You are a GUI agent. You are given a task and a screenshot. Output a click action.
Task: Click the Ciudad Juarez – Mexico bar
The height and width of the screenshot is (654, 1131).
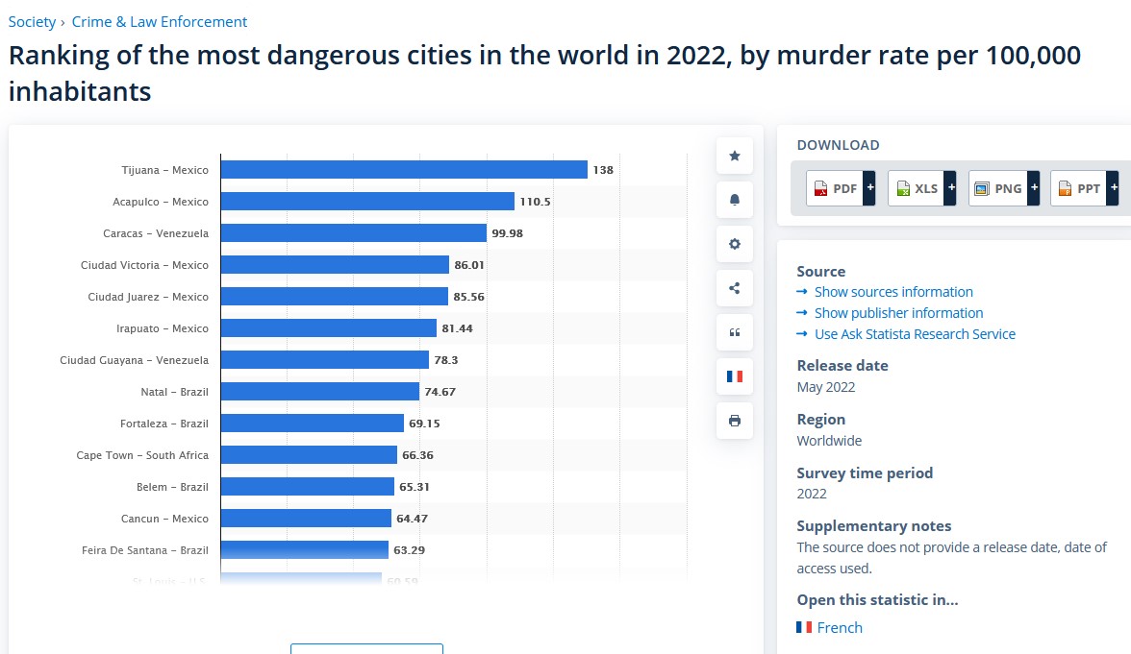(334, 296)
